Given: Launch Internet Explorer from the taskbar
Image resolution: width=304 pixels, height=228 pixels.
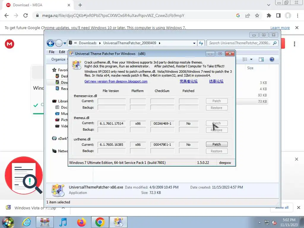Looking at the screenshot, I should click(x=26, y=222).
